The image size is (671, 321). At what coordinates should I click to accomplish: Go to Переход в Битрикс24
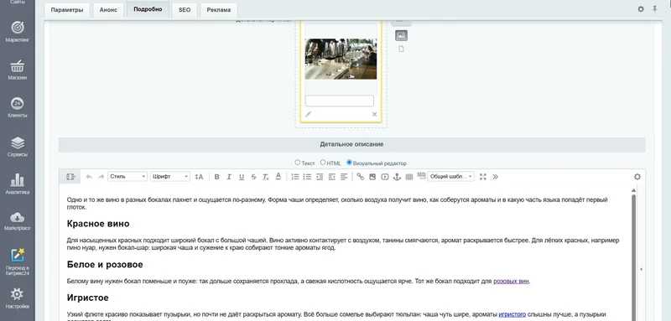point(17,261)
